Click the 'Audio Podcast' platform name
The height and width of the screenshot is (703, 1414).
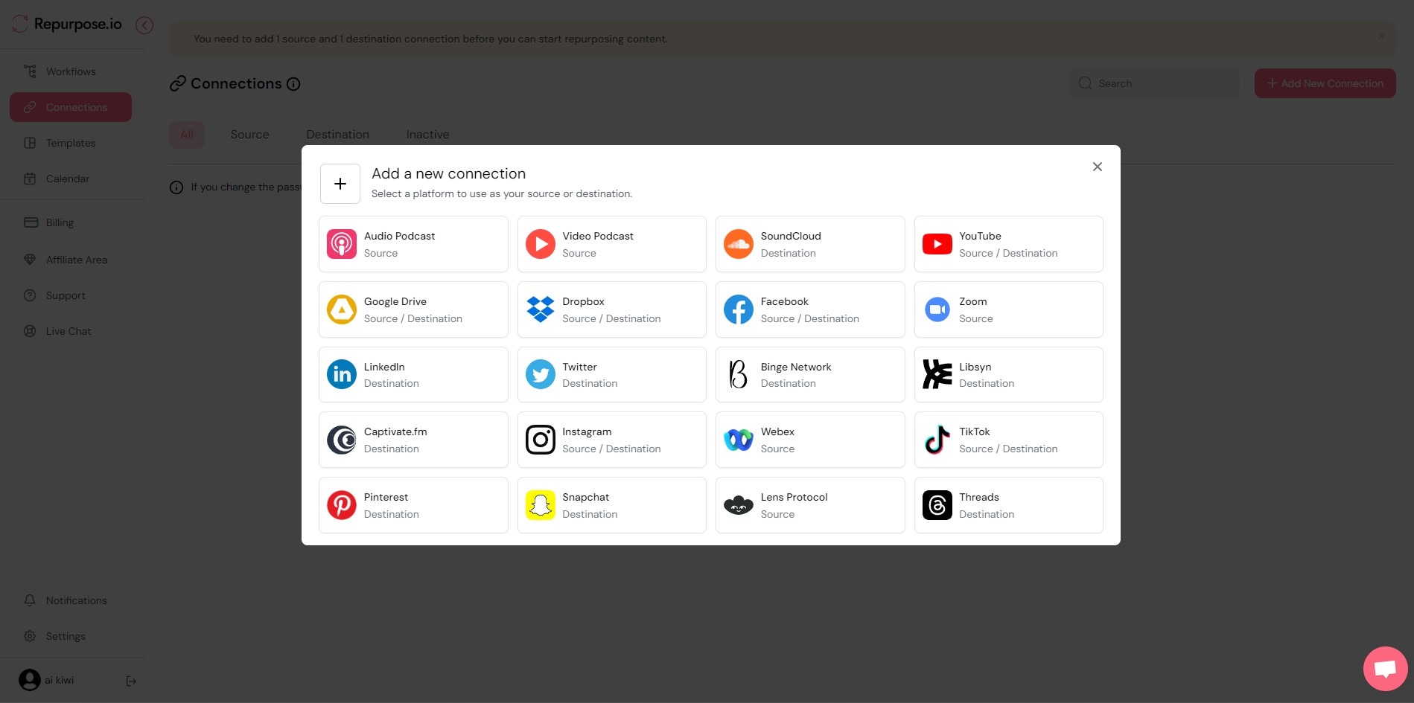tap(399, 236)
